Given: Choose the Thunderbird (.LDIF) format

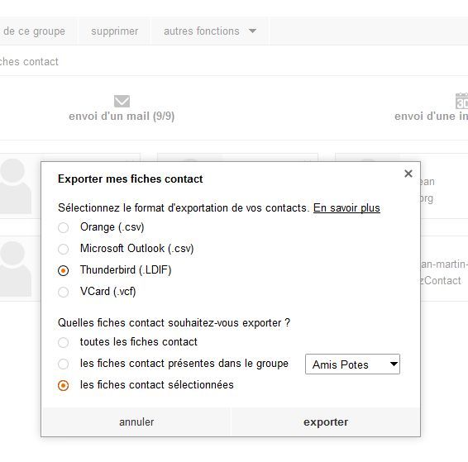Looking at the screenshot, I should click(64, 270).
